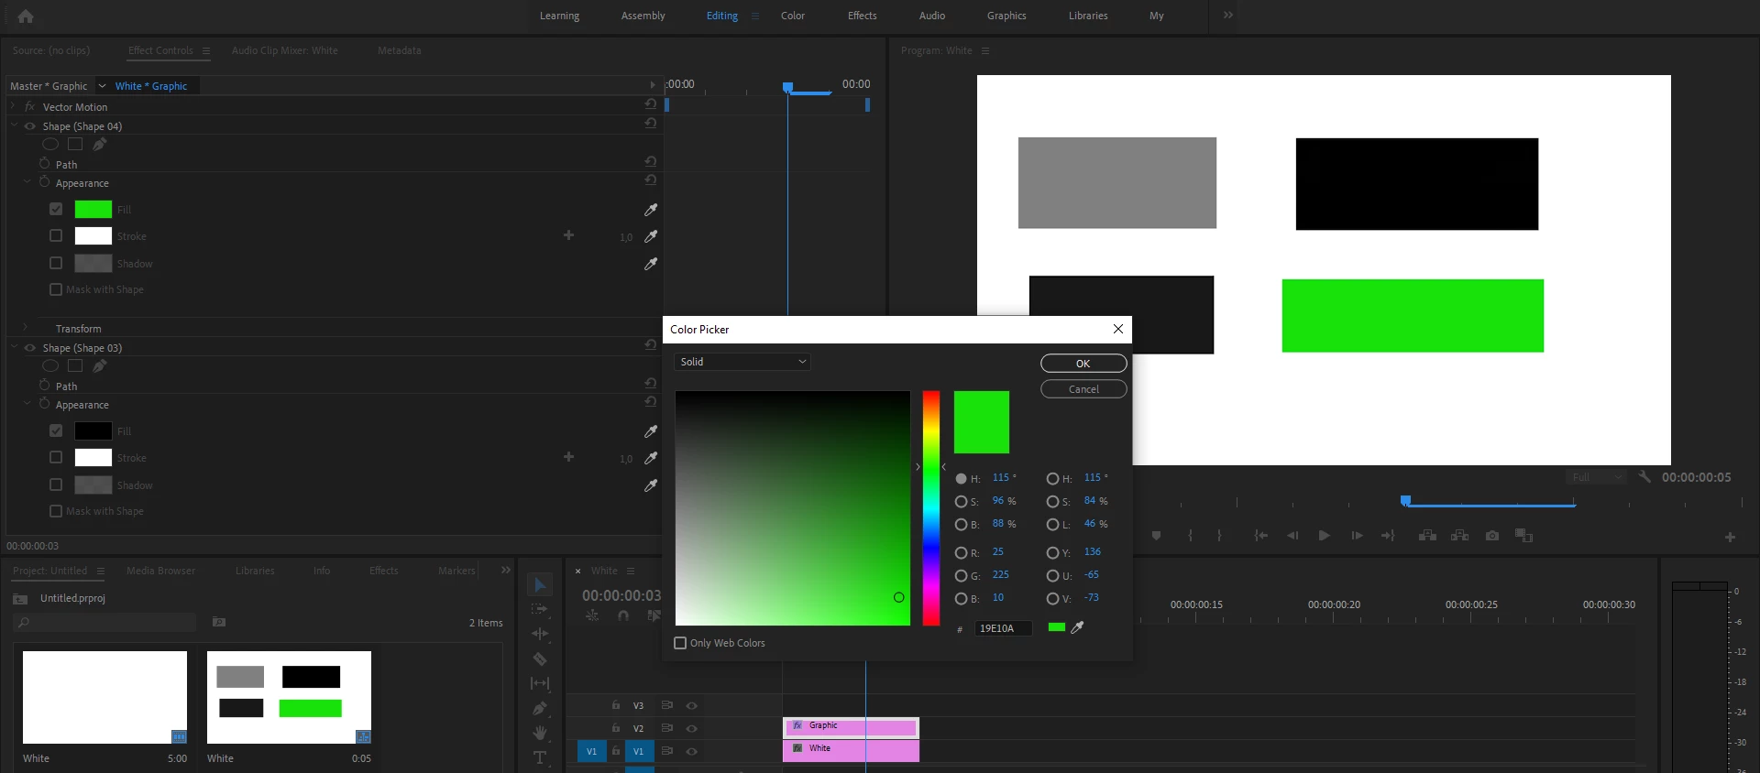Click the hue slider bar
Viewport: 1760px width, 773px height.
click(x=931, y=508)
